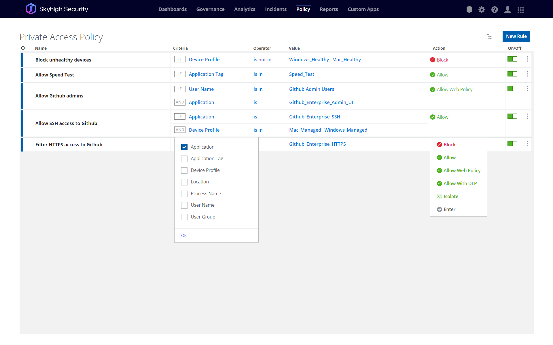The width and height of the screenshot is (553, 345).
Task: Open the Allow Web Policy action dropdown
Action: pos(454,89)
